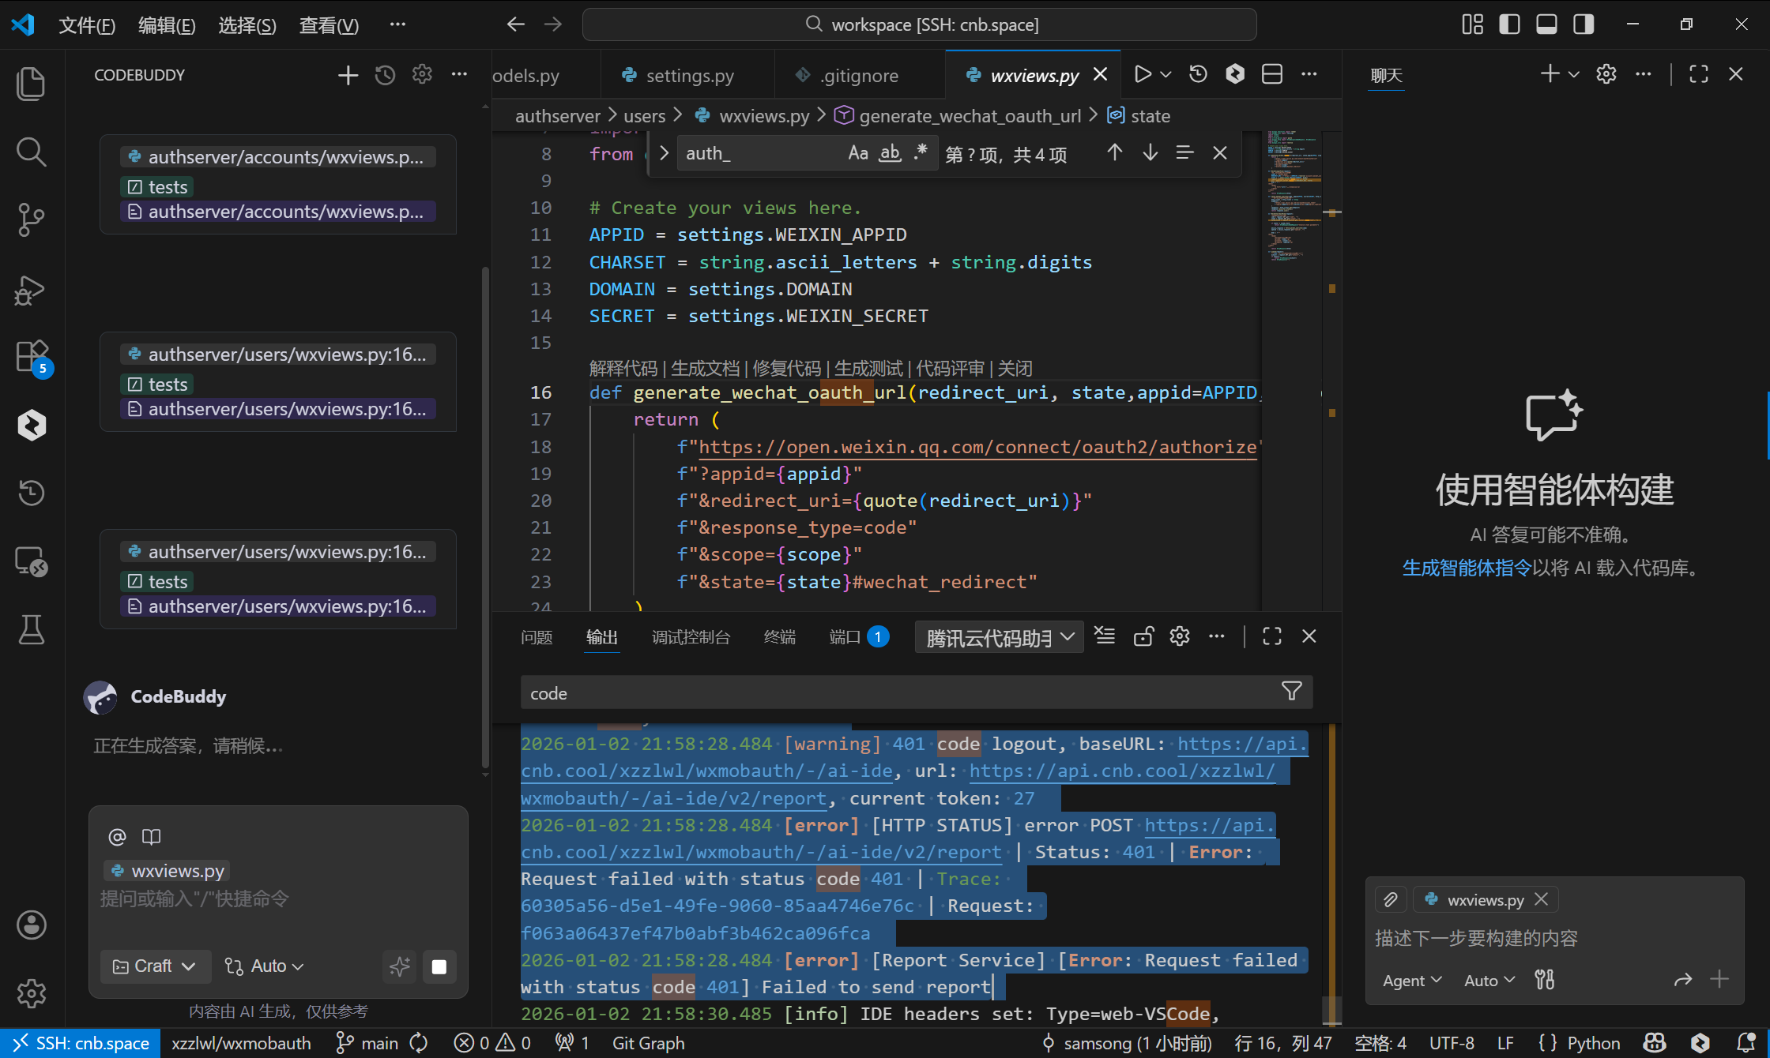Click the 解释代码 code lens

(623, 369)
